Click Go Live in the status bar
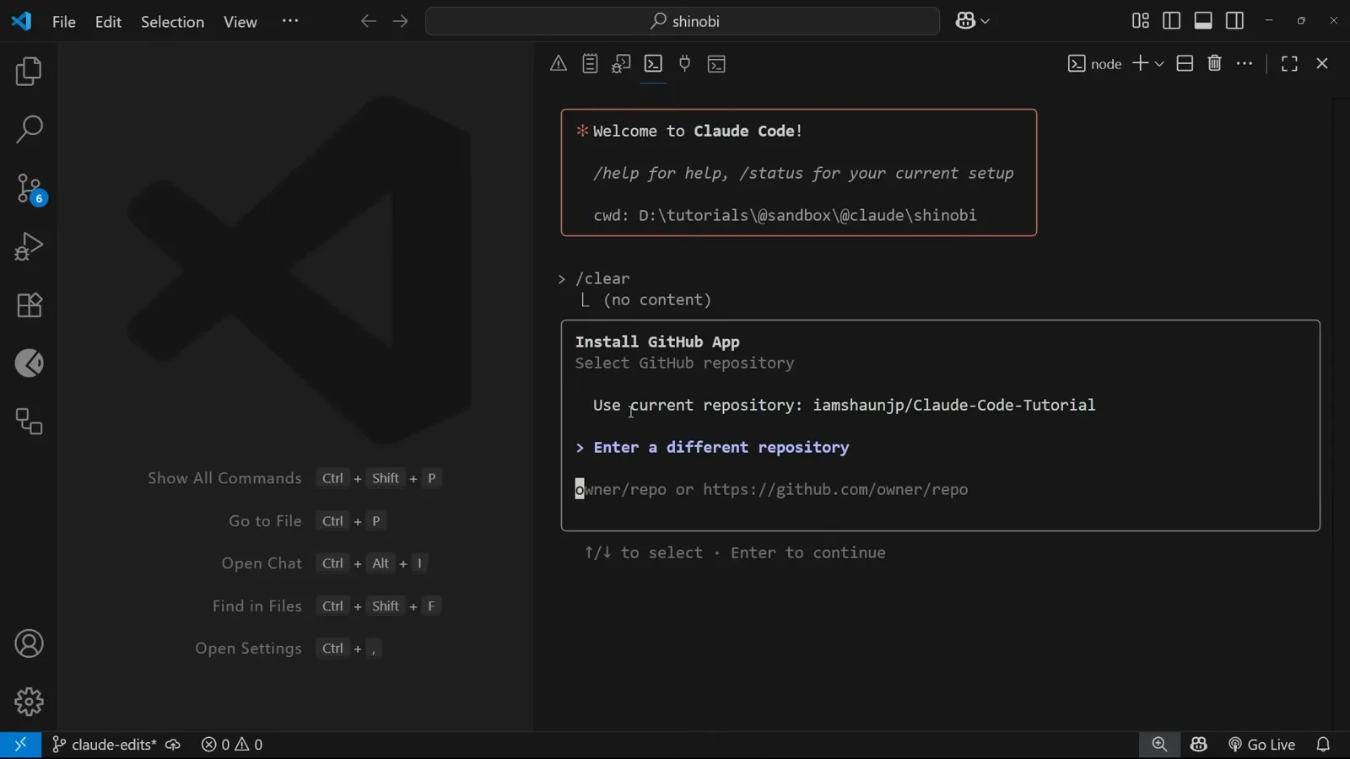1350x759 pixels. pyautogui.click(x=1261, y=745)
